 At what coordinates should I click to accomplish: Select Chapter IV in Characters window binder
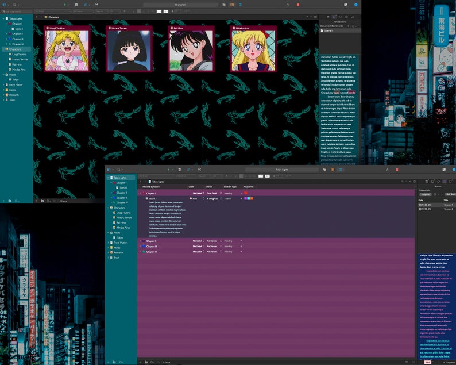pos(17,44)
